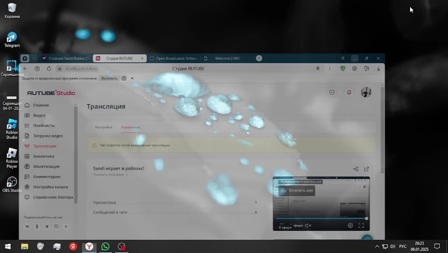The width and height of the screenshot is (448, 253).
Task: Open Плейлисты in the sidebar
Action: coord(44,126)
